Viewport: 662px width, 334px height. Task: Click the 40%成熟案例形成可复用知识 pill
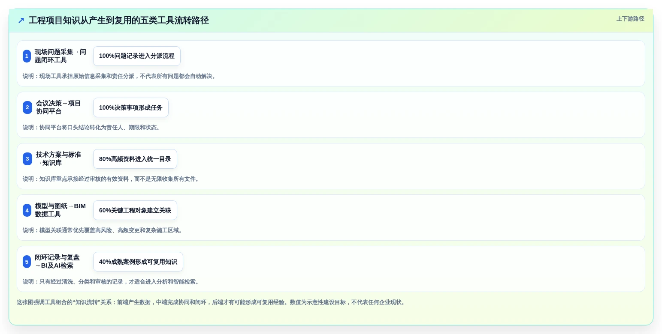coord(138,262)
